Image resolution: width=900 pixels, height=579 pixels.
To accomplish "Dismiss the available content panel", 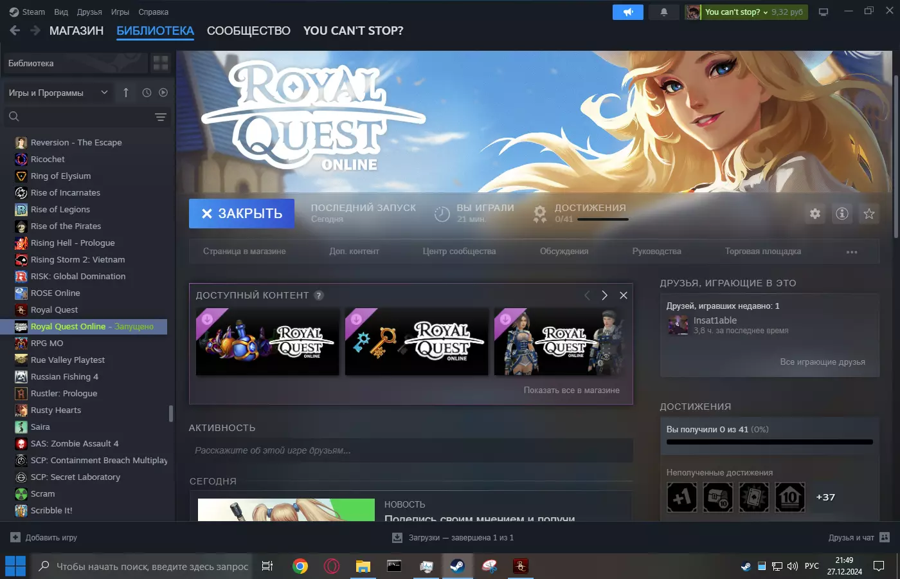I will coord(623,295).
